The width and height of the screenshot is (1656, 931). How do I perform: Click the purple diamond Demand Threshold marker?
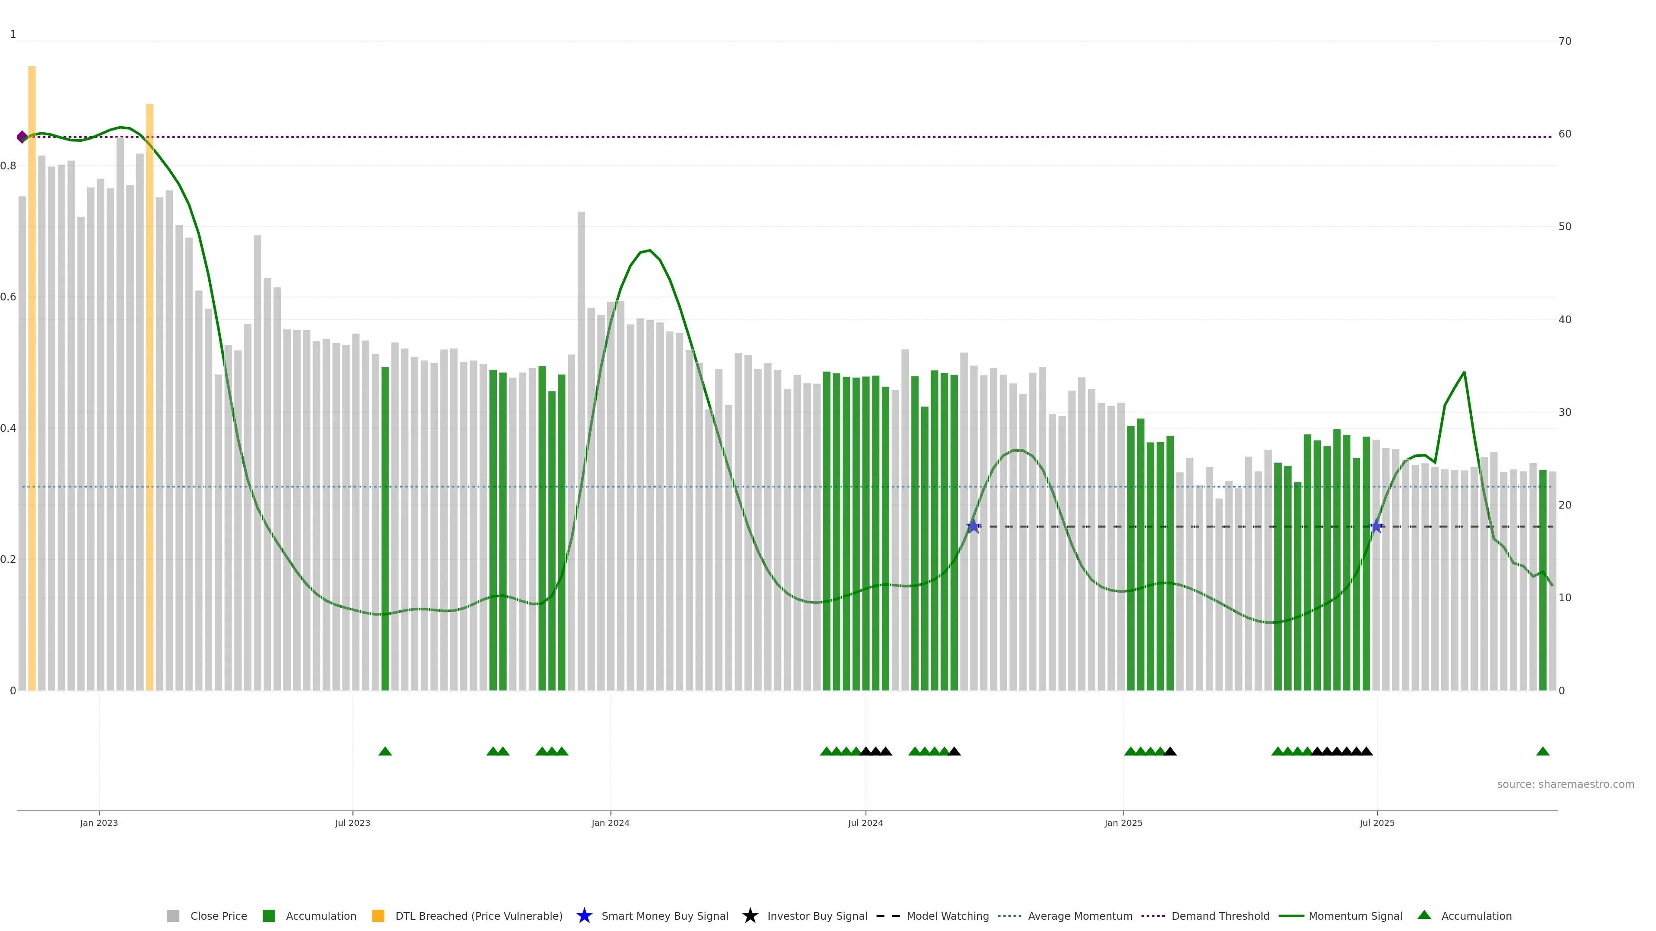point(22,137)
